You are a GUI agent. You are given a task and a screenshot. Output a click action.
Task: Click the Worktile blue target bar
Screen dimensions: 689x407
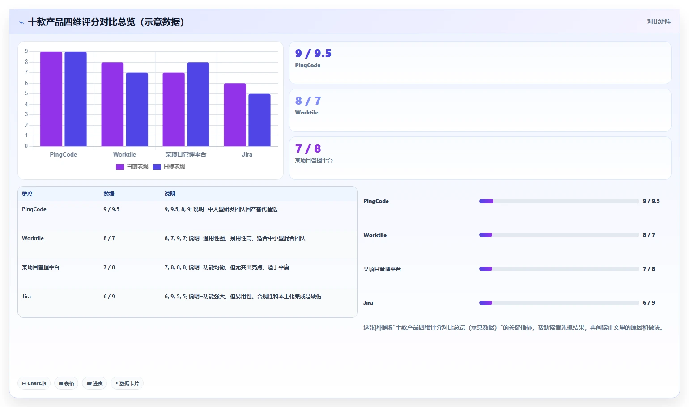(x=137, y=110)
